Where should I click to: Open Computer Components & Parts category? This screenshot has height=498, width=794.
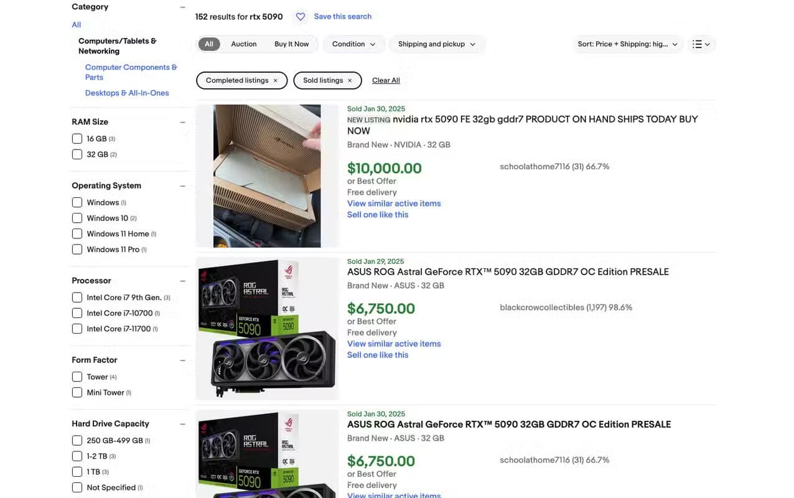point(131,72)
